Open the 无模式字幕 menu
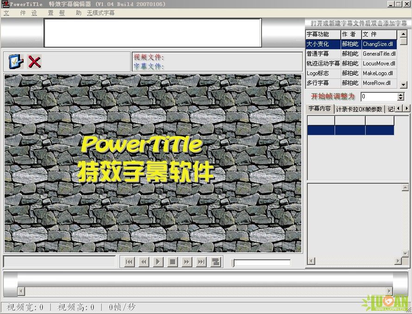This screenshot has width=412, height=314. pyautogui.click(x=101, y=13)
